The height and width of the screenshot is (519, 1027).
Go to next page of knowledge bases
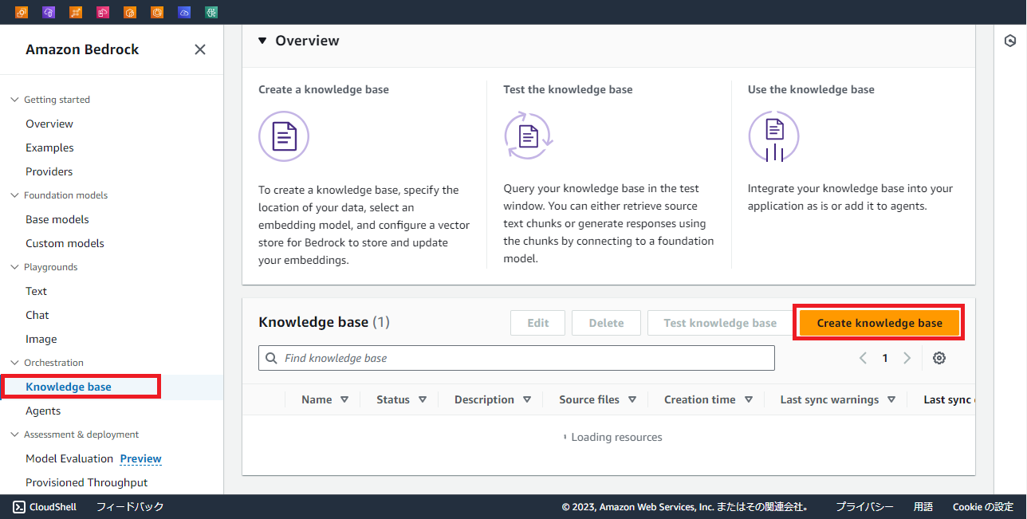click(x=907, y=358)
